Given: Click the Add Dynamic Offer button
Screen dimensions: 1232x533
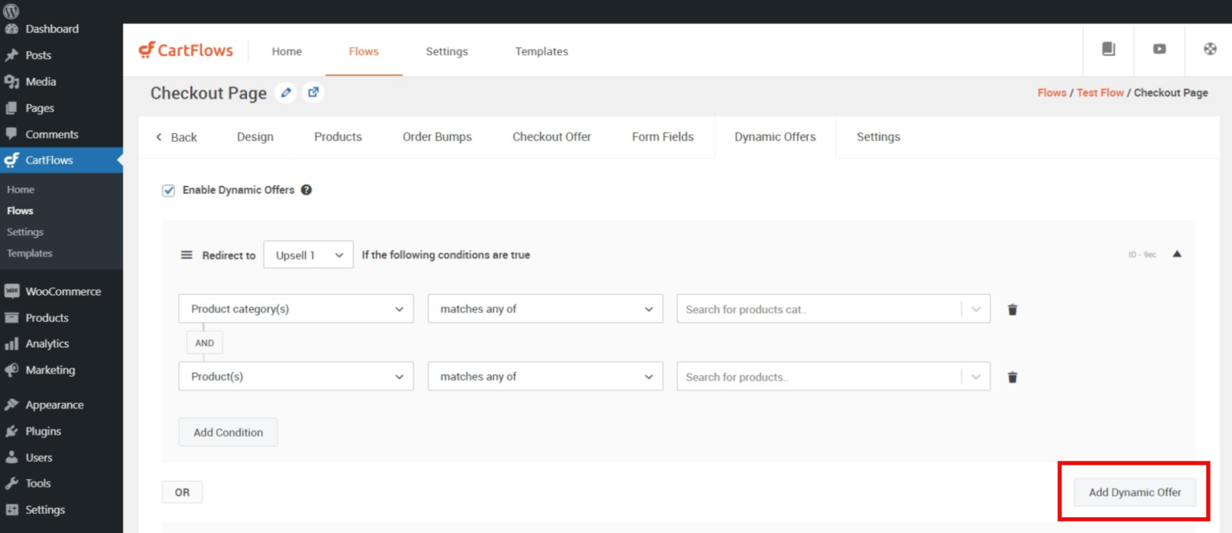Looking at the screenshot, I should click(x=1134, y=491).
